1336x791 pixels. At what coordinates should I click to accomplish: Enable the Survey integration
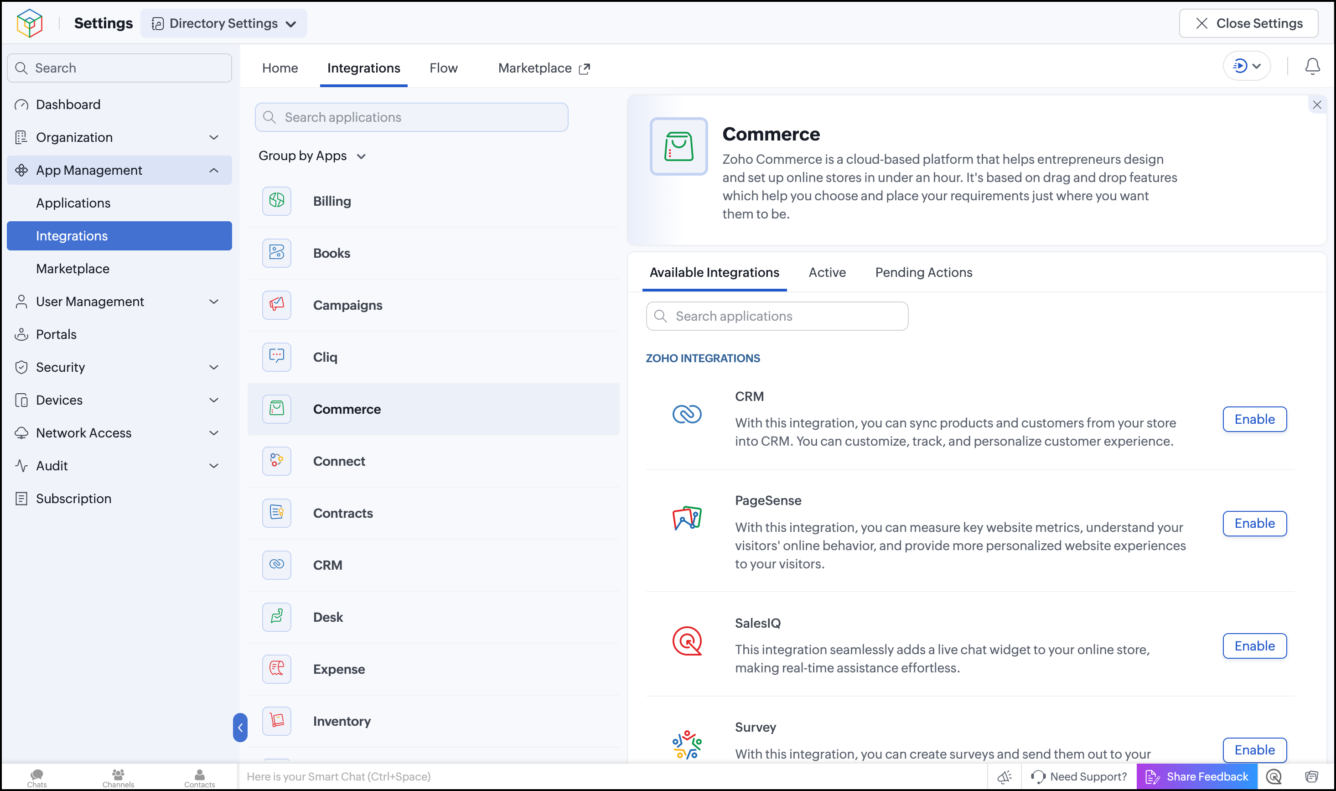pos(1254,750)
